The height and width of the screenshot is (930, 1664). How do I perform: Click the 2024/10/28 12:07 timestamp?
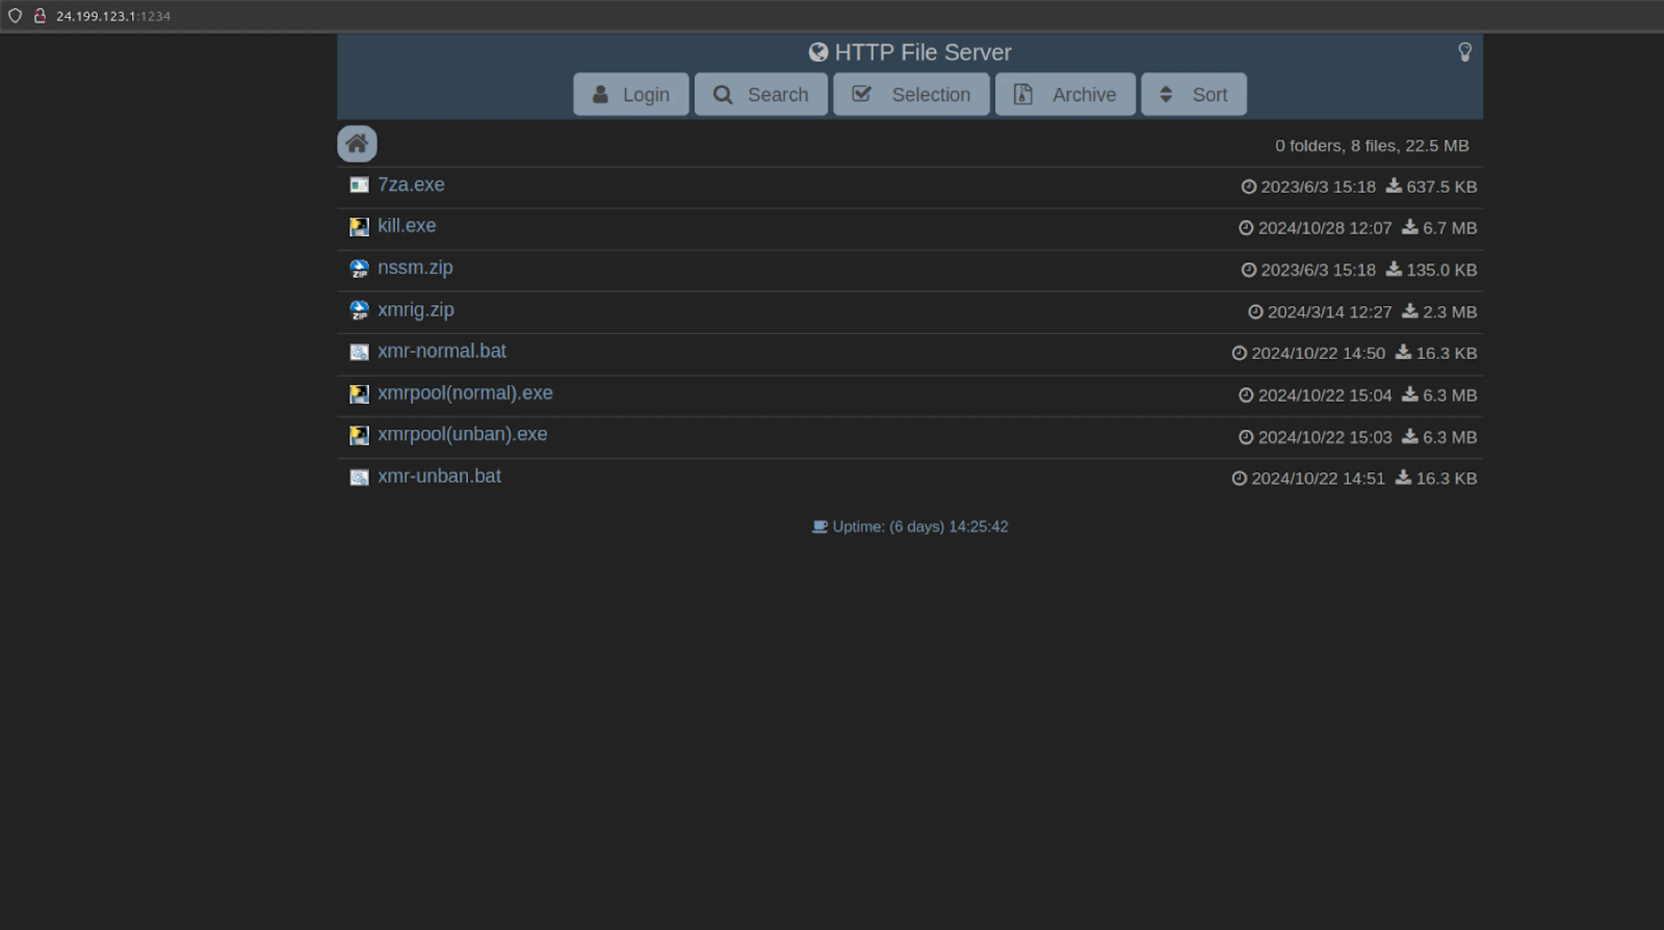point(1325,229)
